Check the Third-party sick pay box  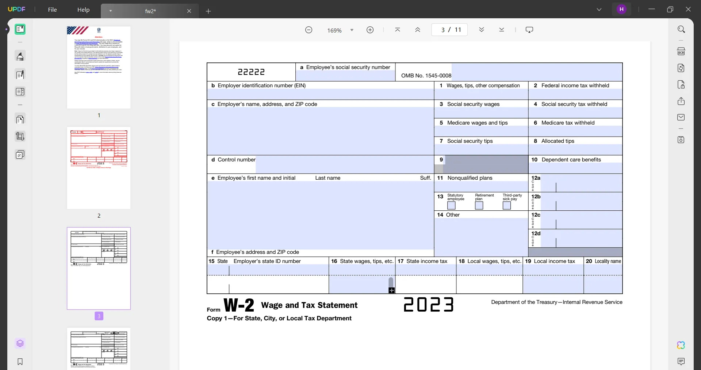coord(507,206)
